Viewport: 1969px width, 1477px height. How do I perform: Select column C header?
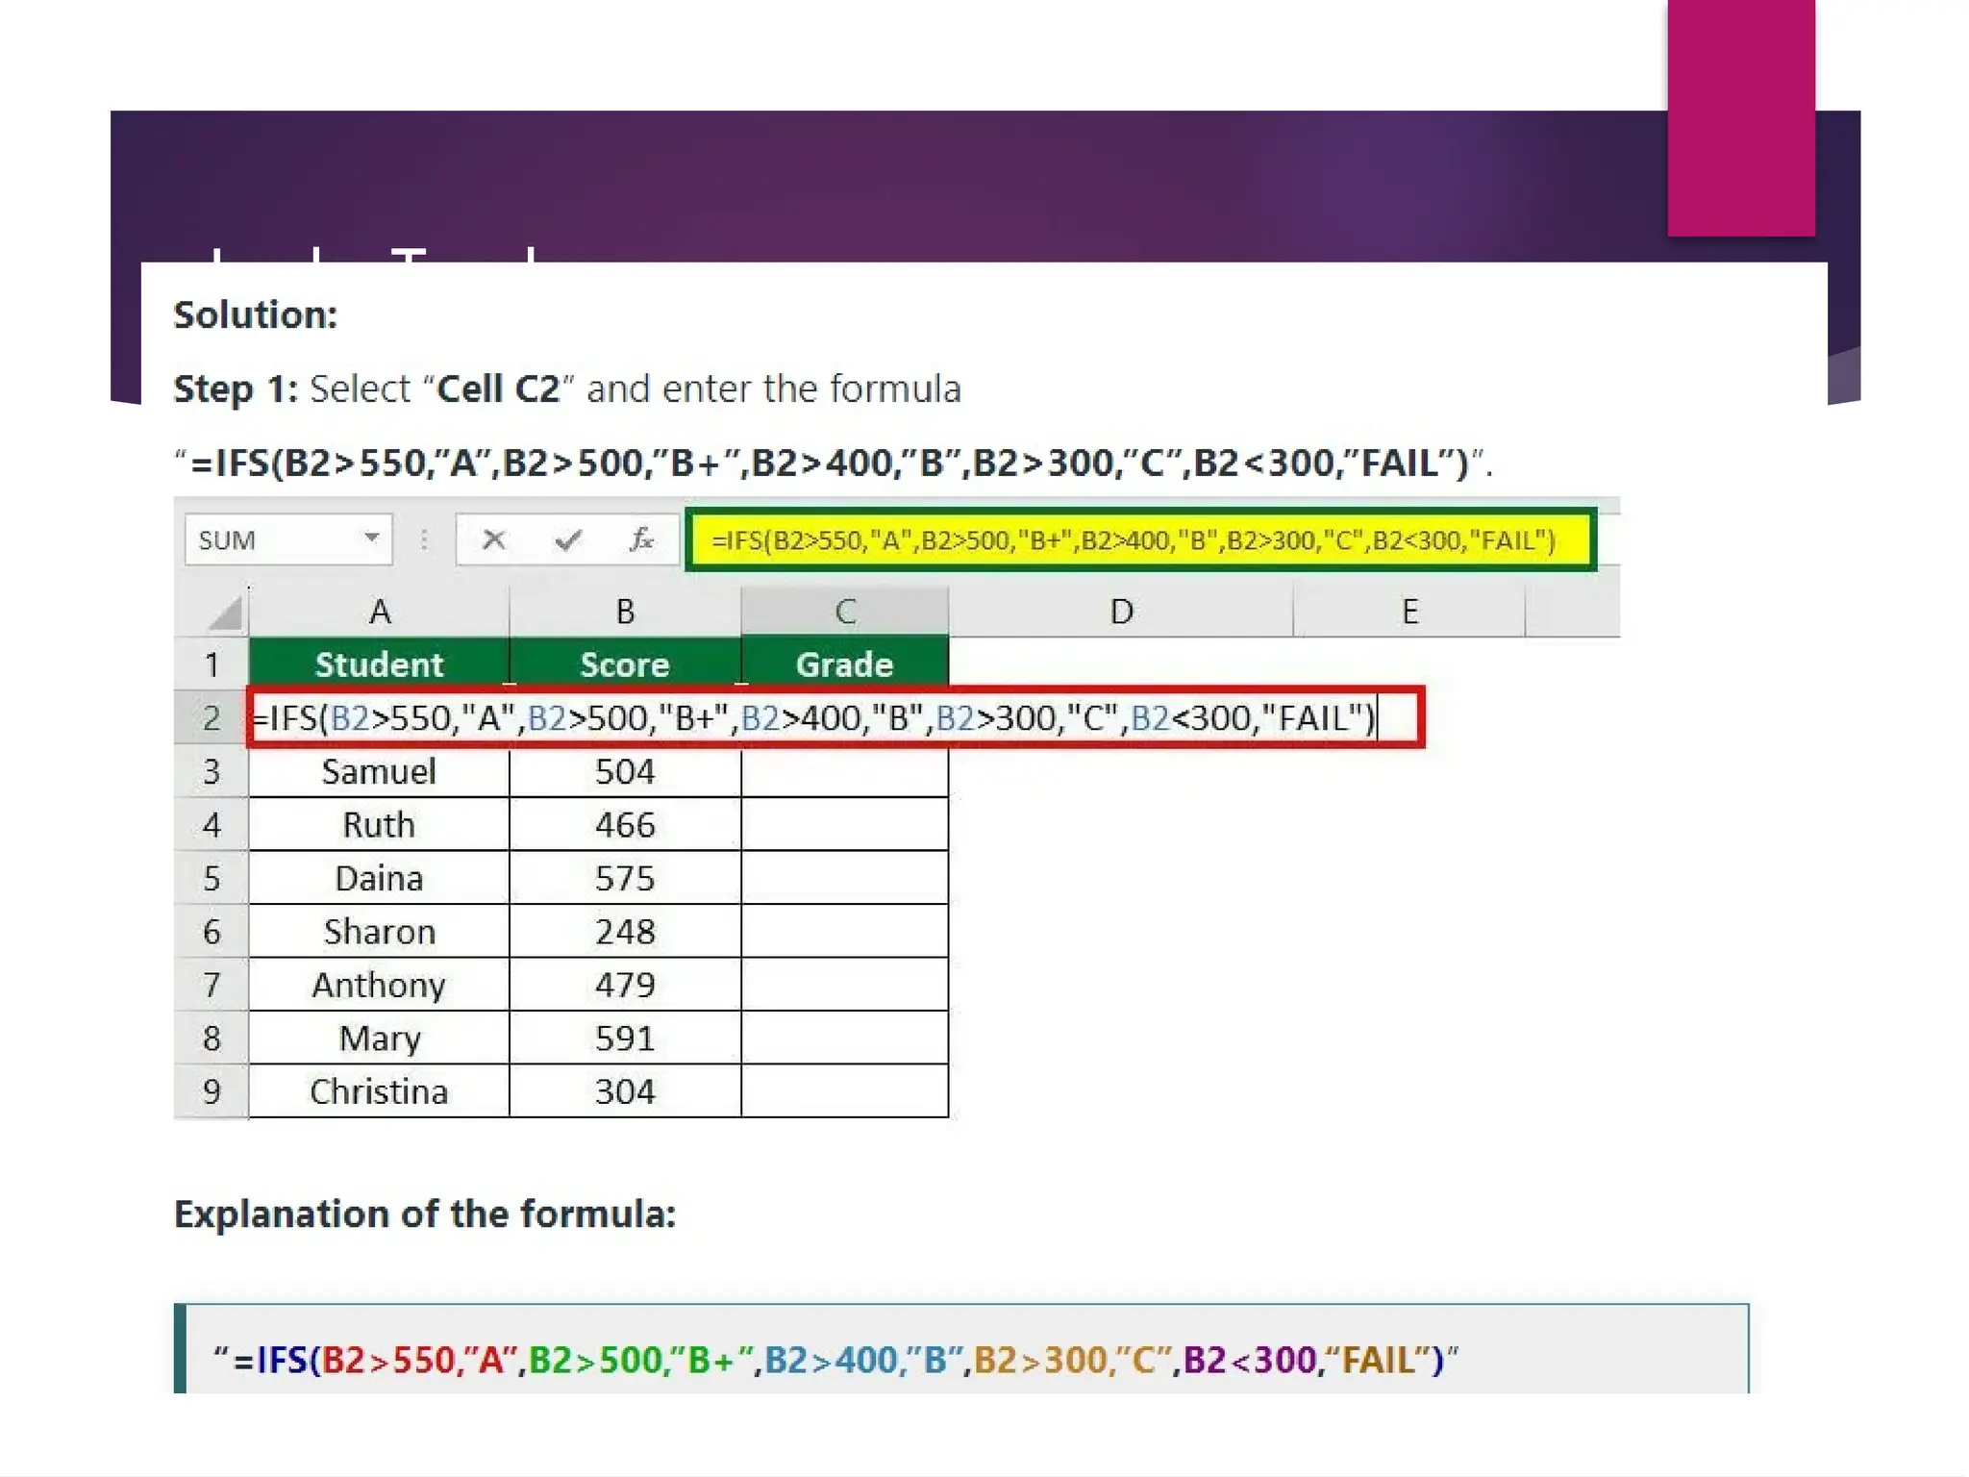pos(844,612)
